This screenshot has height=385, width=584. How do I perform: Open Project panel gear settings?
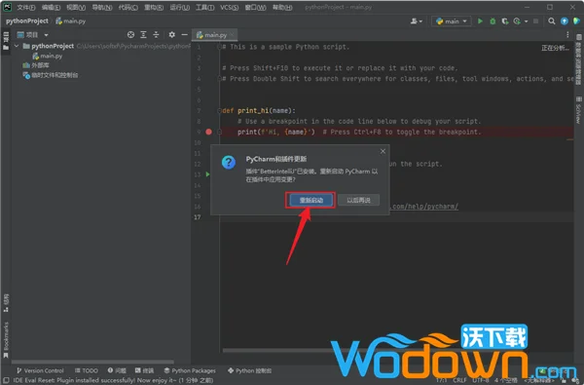(171, 35)
